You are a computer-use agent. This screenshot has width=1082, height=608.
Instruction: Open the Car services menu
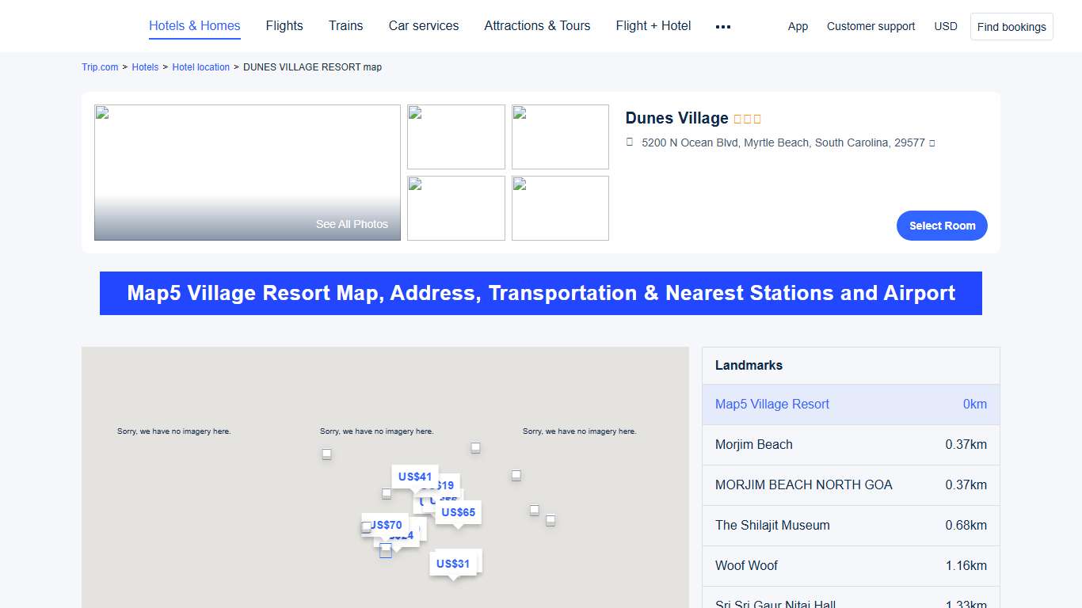click(424, 25)
